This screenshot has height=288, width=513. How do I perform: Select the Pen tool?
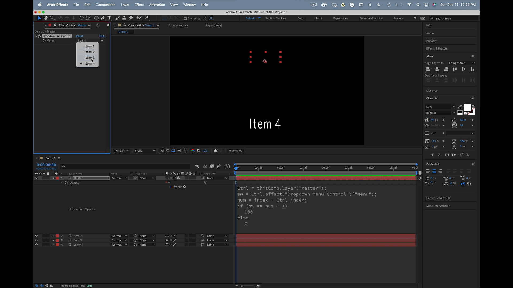point(103,18)
